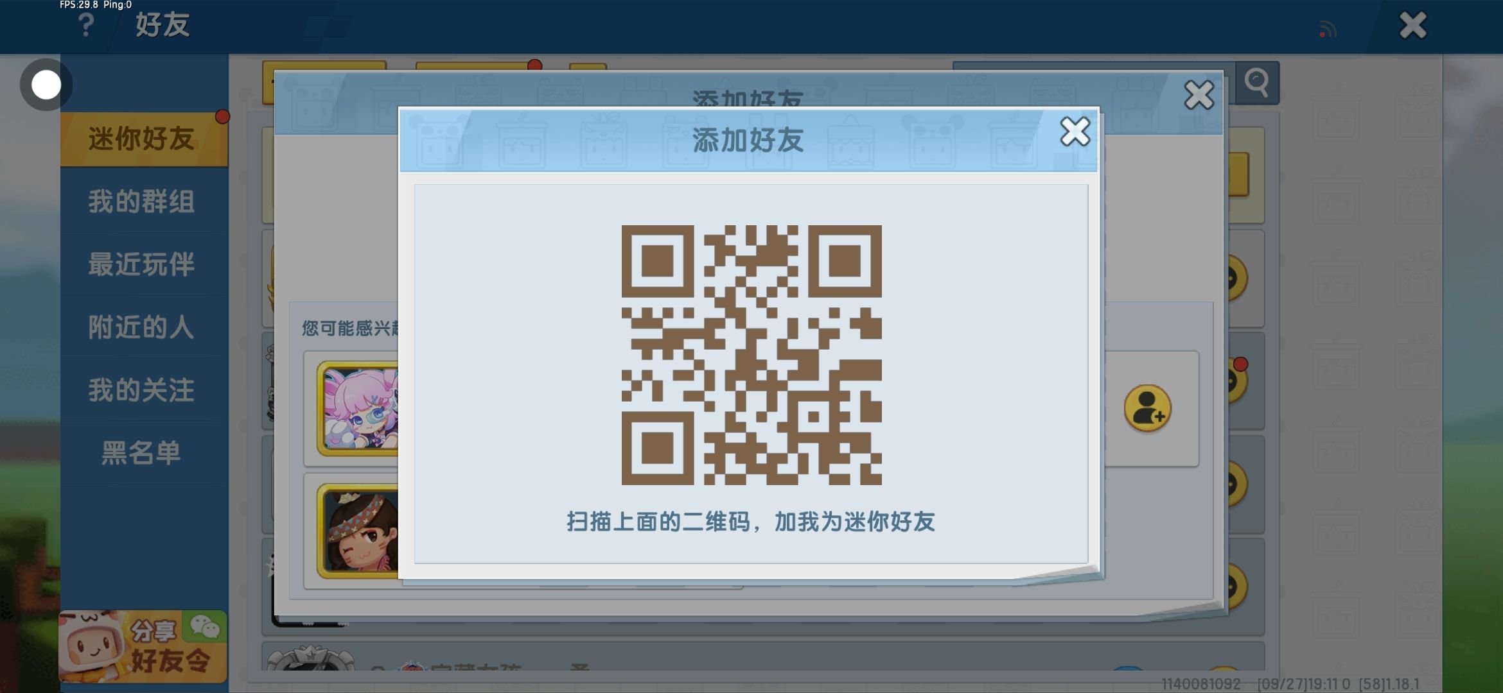Open the share friend code WeChat banner
This screenshot has height=693, width=1503.
coord(143,646)
